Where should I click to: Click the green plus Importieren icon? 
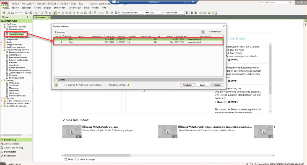click(x=55, y=32)
